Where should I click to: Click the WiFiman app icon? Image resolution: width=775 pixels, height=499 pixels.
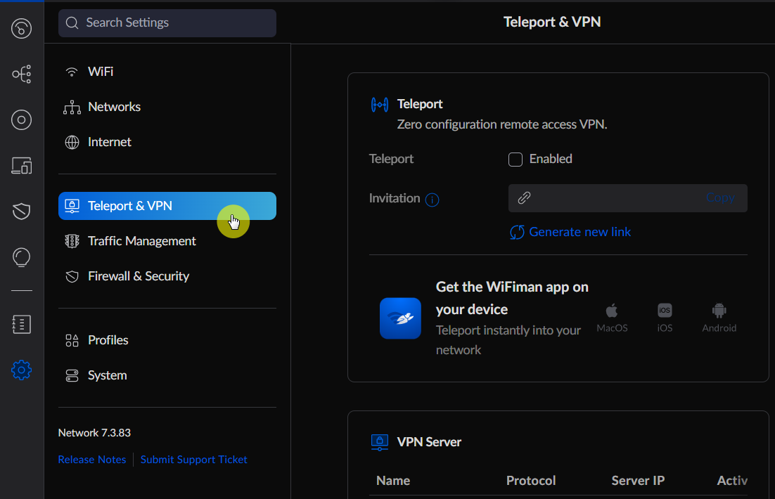[400, 318]
